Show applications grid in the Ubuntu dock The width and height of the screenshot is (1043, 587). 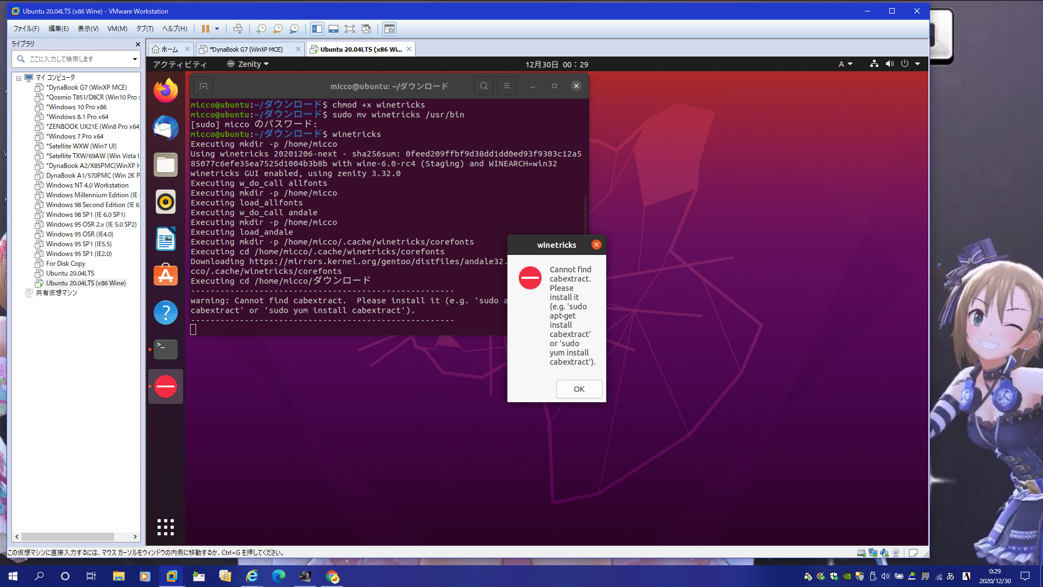pyautogui.click(x=166, y=527)
